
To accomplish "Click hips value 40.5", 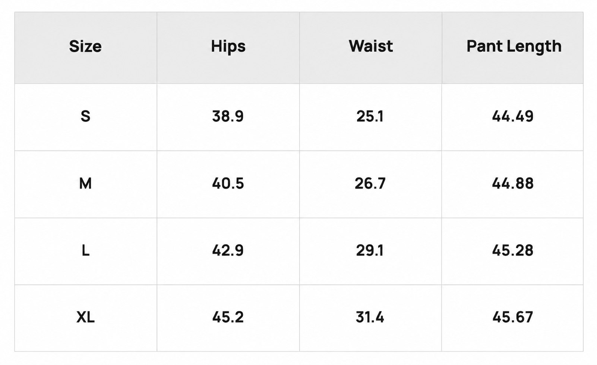I will point(228,184).
